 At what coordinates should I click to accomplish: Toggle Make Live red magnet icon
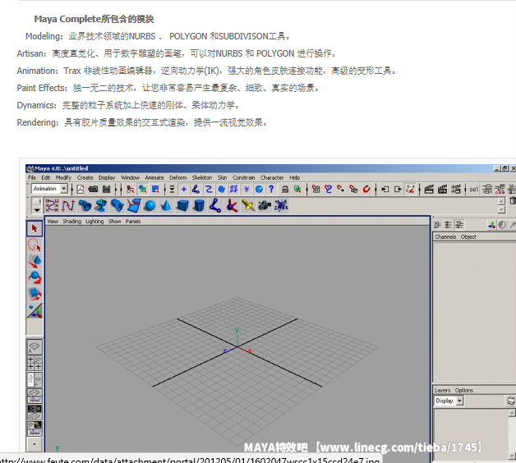coord(366,189)
